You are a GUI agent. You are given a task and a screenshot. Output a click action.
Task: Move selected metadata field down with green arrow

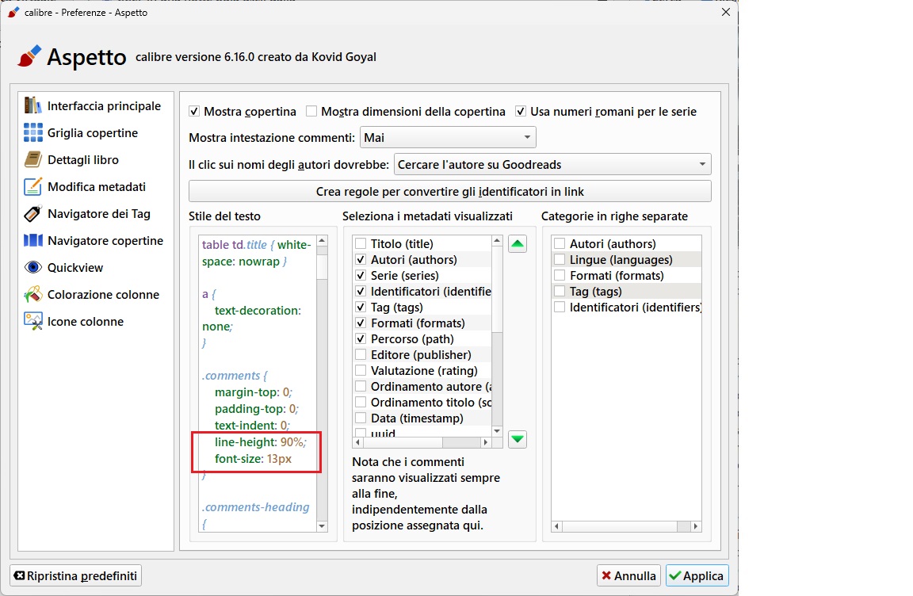click(517, 439)
